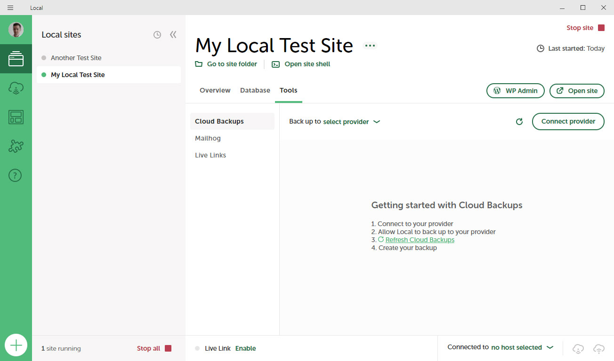Minimize the Local window
The height and width of the screenshot is (361, 614).
point(562,8)
